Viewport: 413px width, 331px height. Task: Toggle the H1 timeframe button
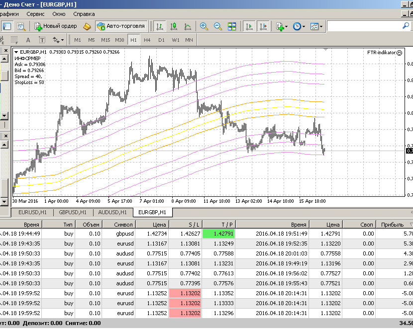tap(133, 40)
